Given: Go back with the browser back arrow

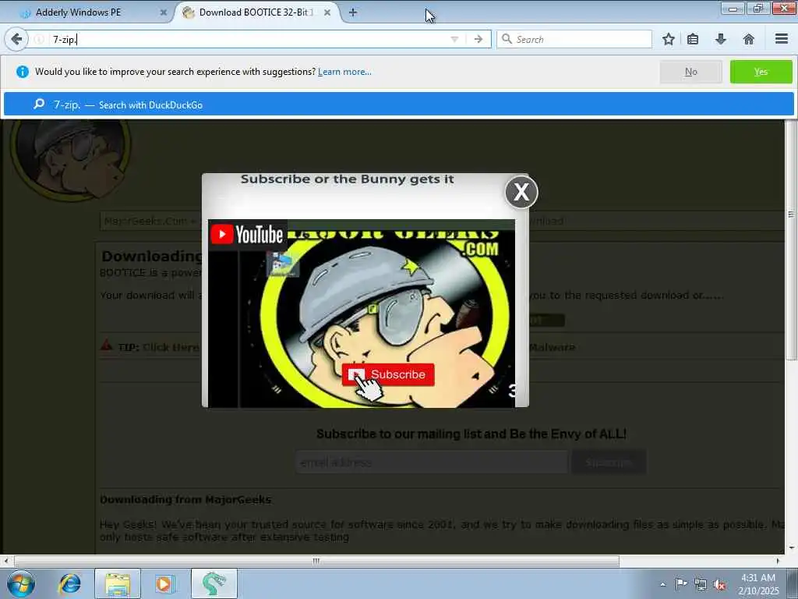Looking at the screenshot, I should click(x=16, y=39).
